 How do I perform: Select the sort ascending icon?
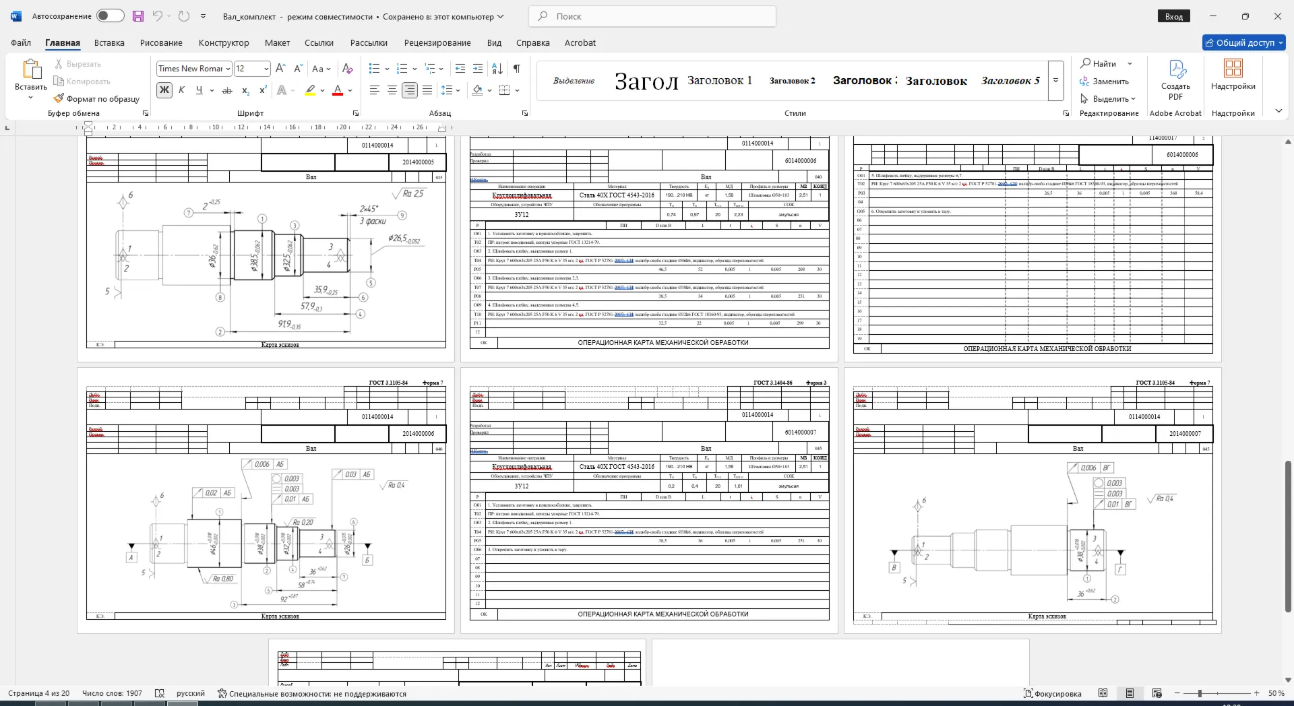(x=497, y=69)
